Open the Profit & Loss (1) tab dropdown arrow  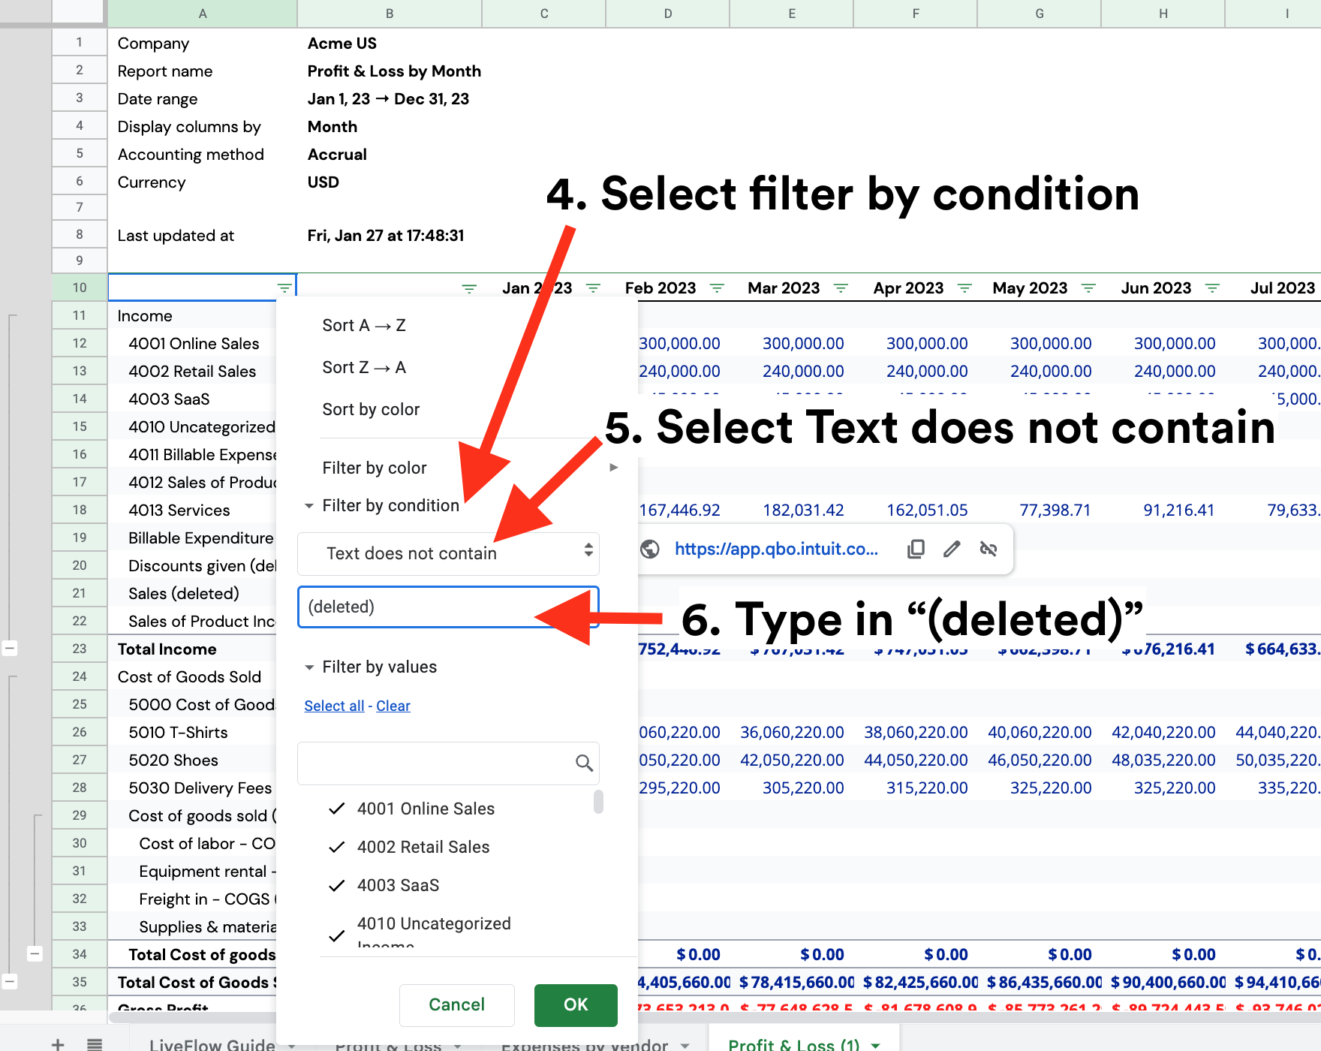pos(875,1045)
